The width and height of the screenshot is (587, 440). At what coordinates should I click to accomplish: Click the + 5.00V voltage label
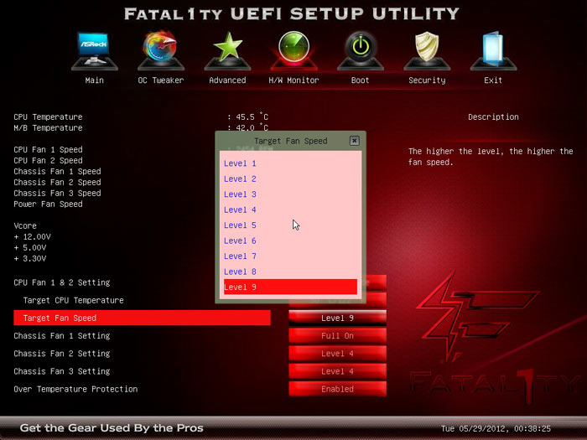[30, 248]
